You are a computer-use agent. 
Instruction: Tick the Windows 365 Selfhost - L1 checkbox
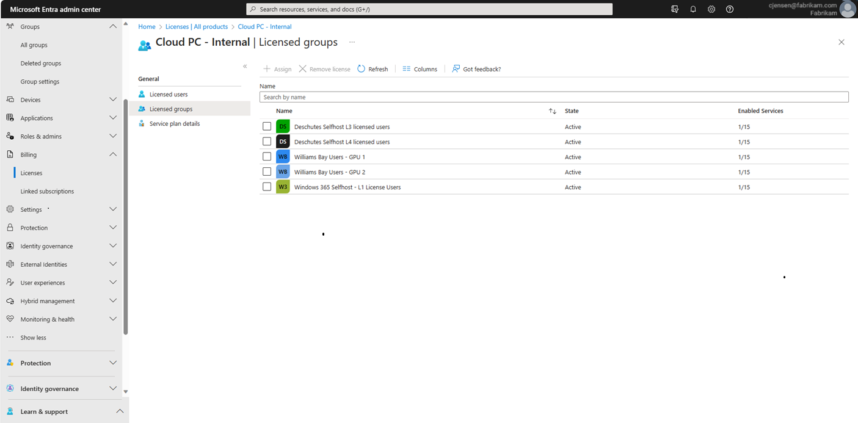click(267, 186)
